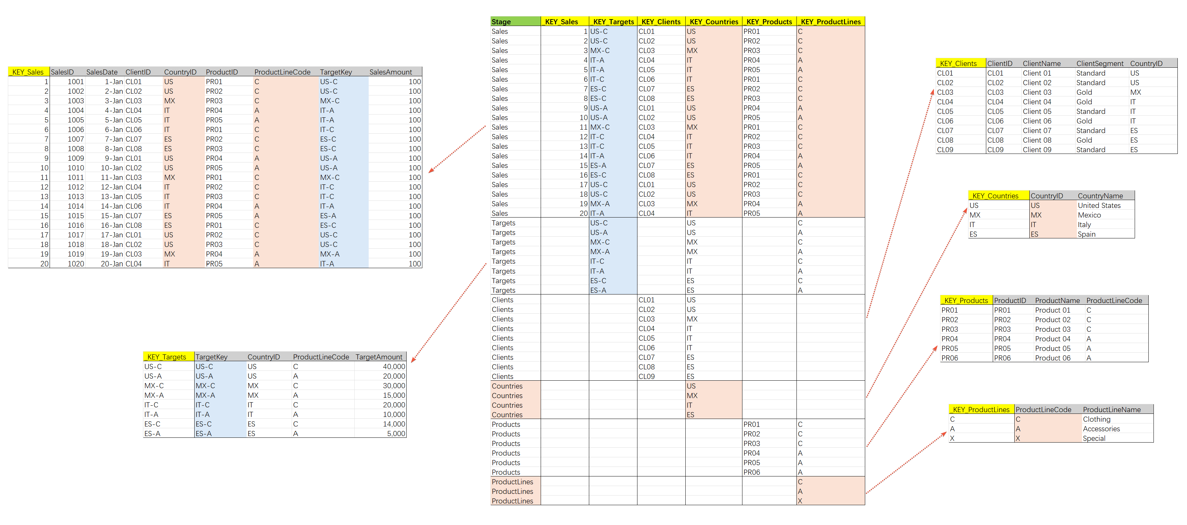Select the _KEY_Sales header in stage table
The height and width of the screenshot is (525, 1187).
(565, 22)
